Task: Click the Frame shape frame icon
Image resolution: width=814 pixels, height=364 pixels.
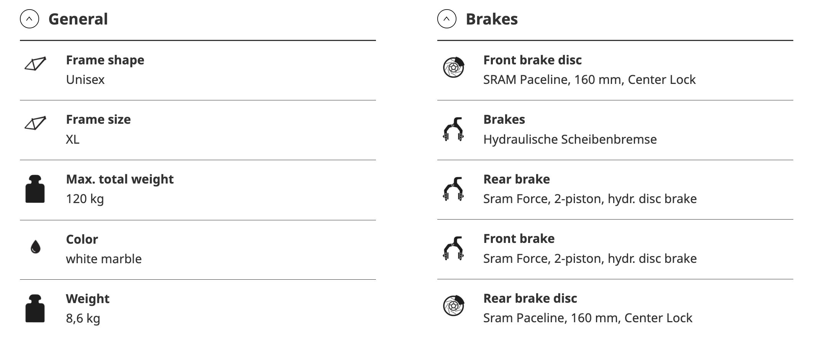Action: click(x=35, y=64)
